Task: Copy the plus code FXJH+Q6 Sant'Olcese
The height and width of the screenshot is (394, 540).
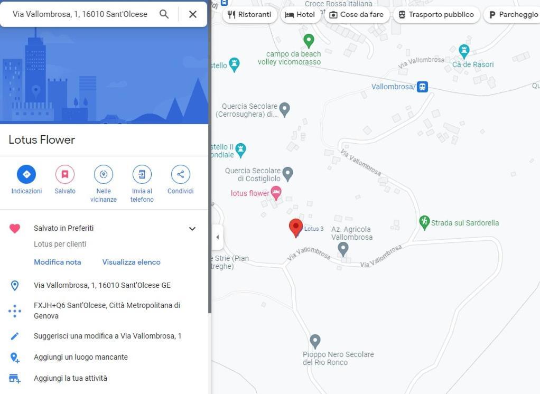Action: point(107,311)
